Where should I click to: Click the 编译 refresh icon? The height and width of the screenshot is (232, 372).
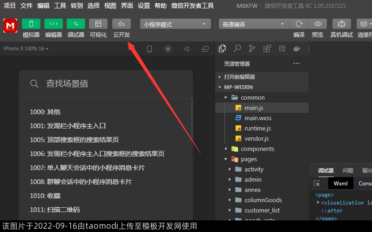(299, 24)
